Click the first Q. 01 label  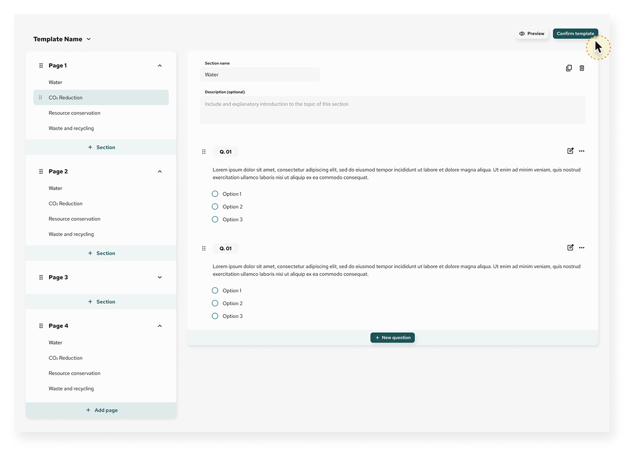[x=226, y=152]
